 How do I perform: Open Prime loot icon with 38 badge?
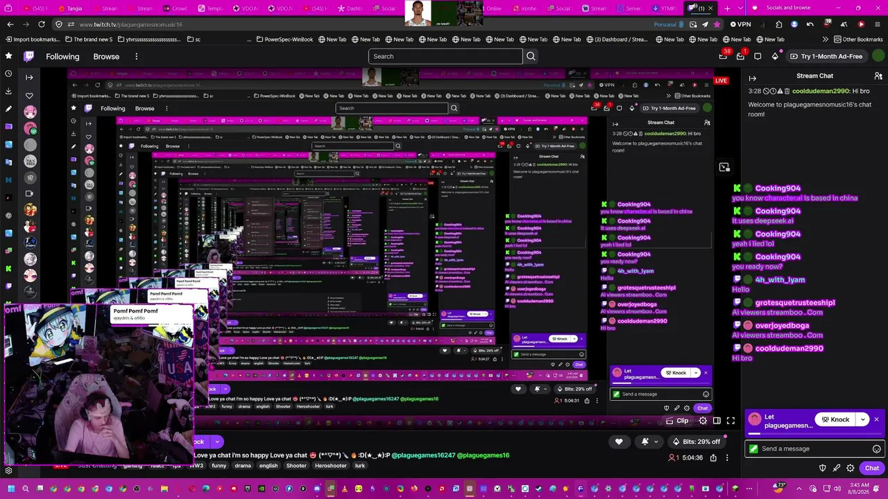point(724,56)
